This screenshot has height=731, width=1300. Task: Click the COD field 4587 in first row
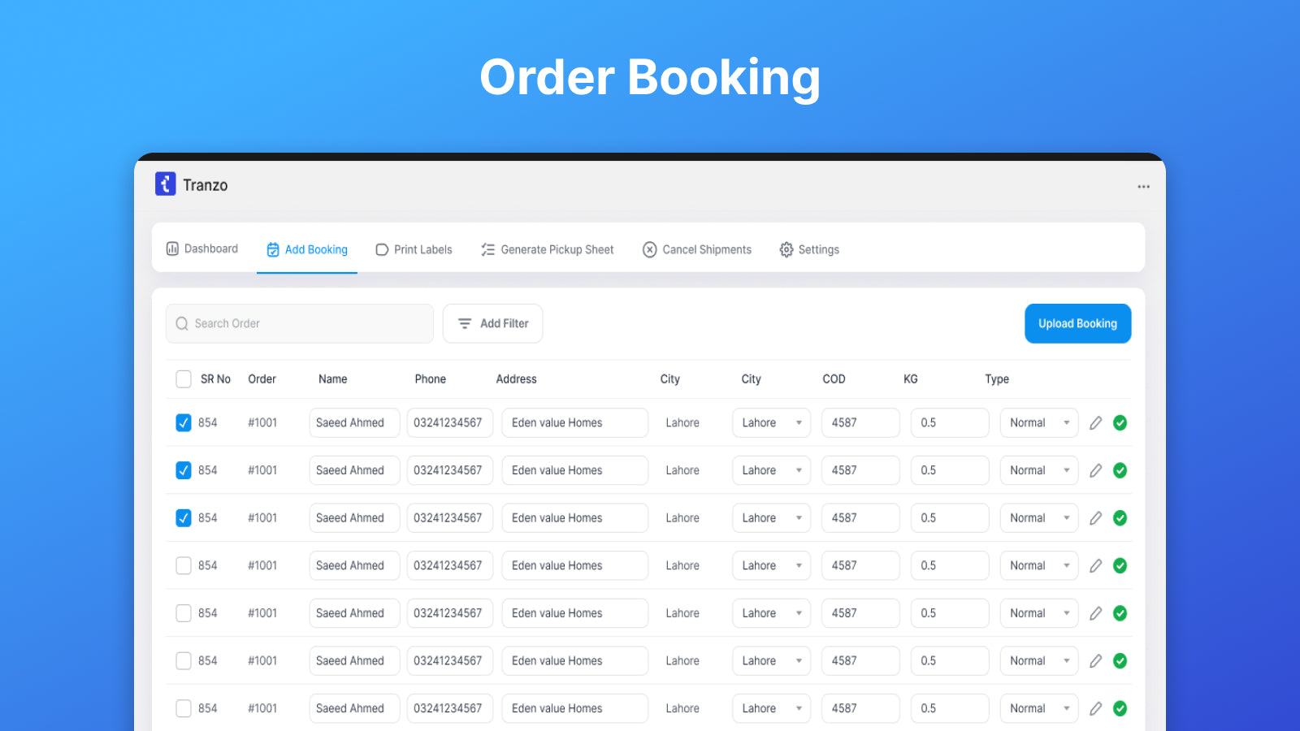coord(860,422)
